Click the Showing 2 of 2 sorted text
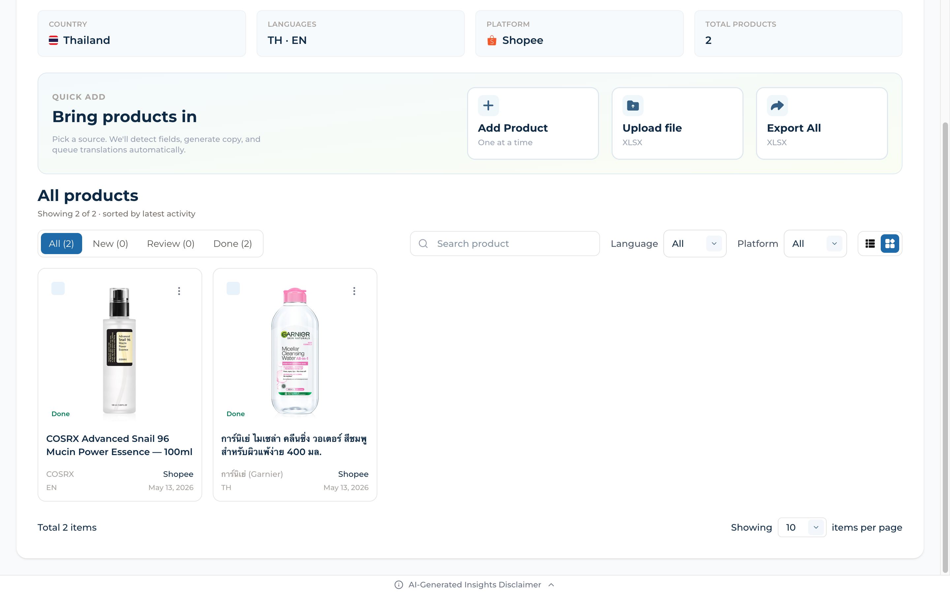Viewport: 950px width, 594px height. pyautogui.click(x=116, y=214)
